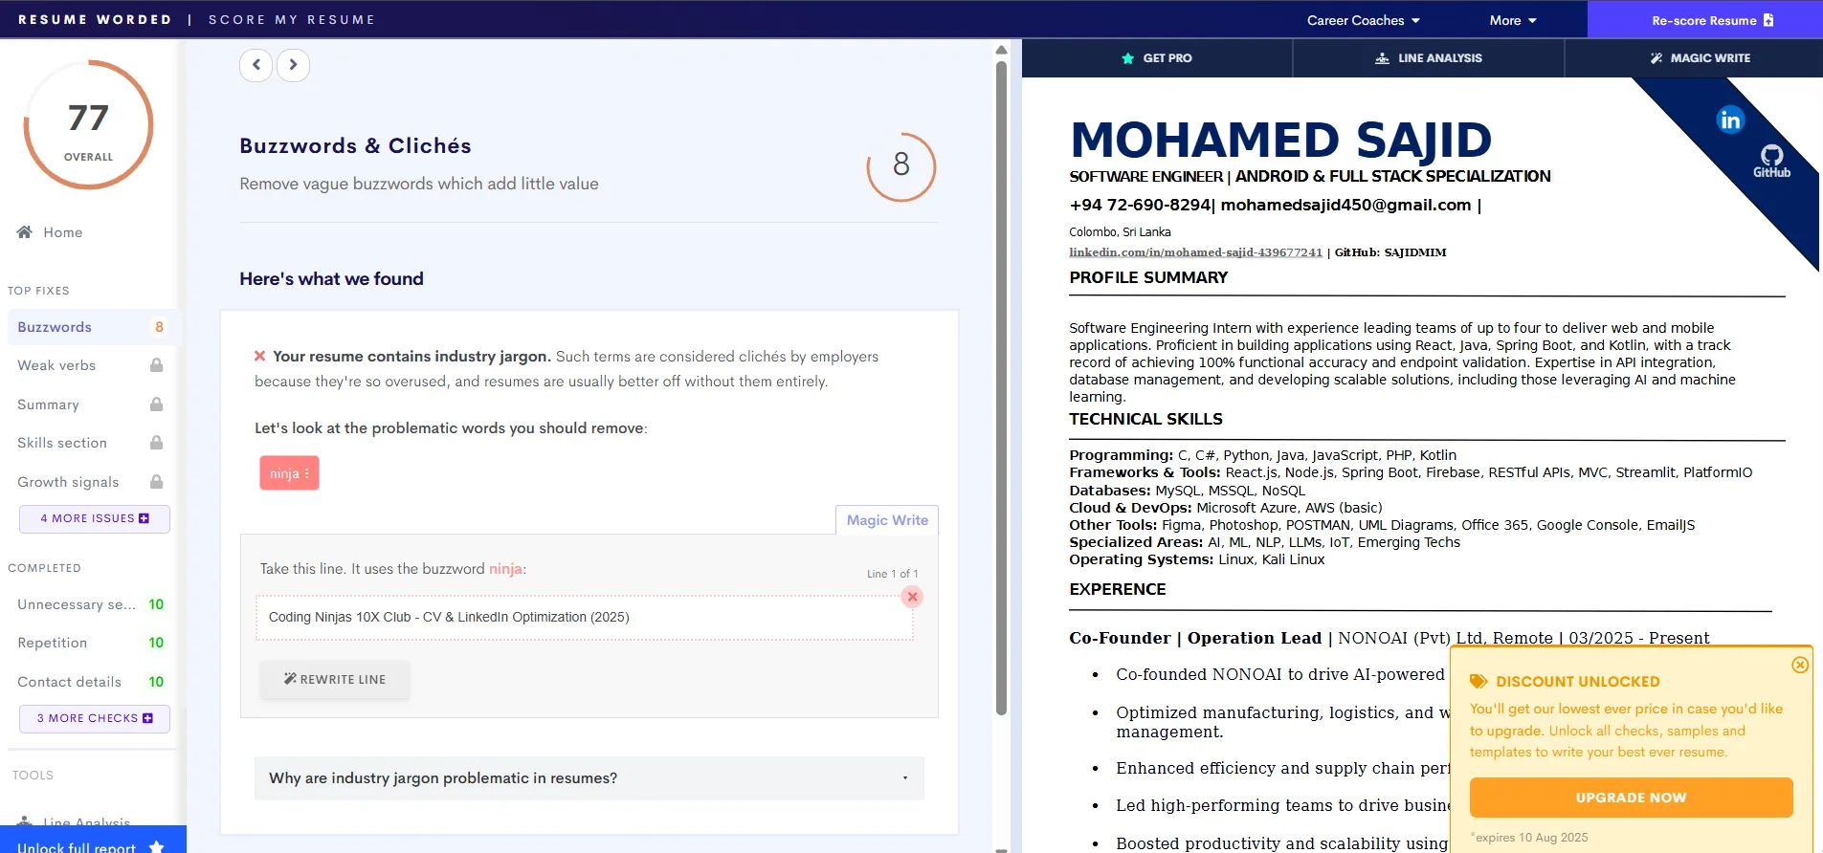1823x853 pixels.
Task: Click the plus icon on 3 More Checks
Action: (x=147, y=718)
